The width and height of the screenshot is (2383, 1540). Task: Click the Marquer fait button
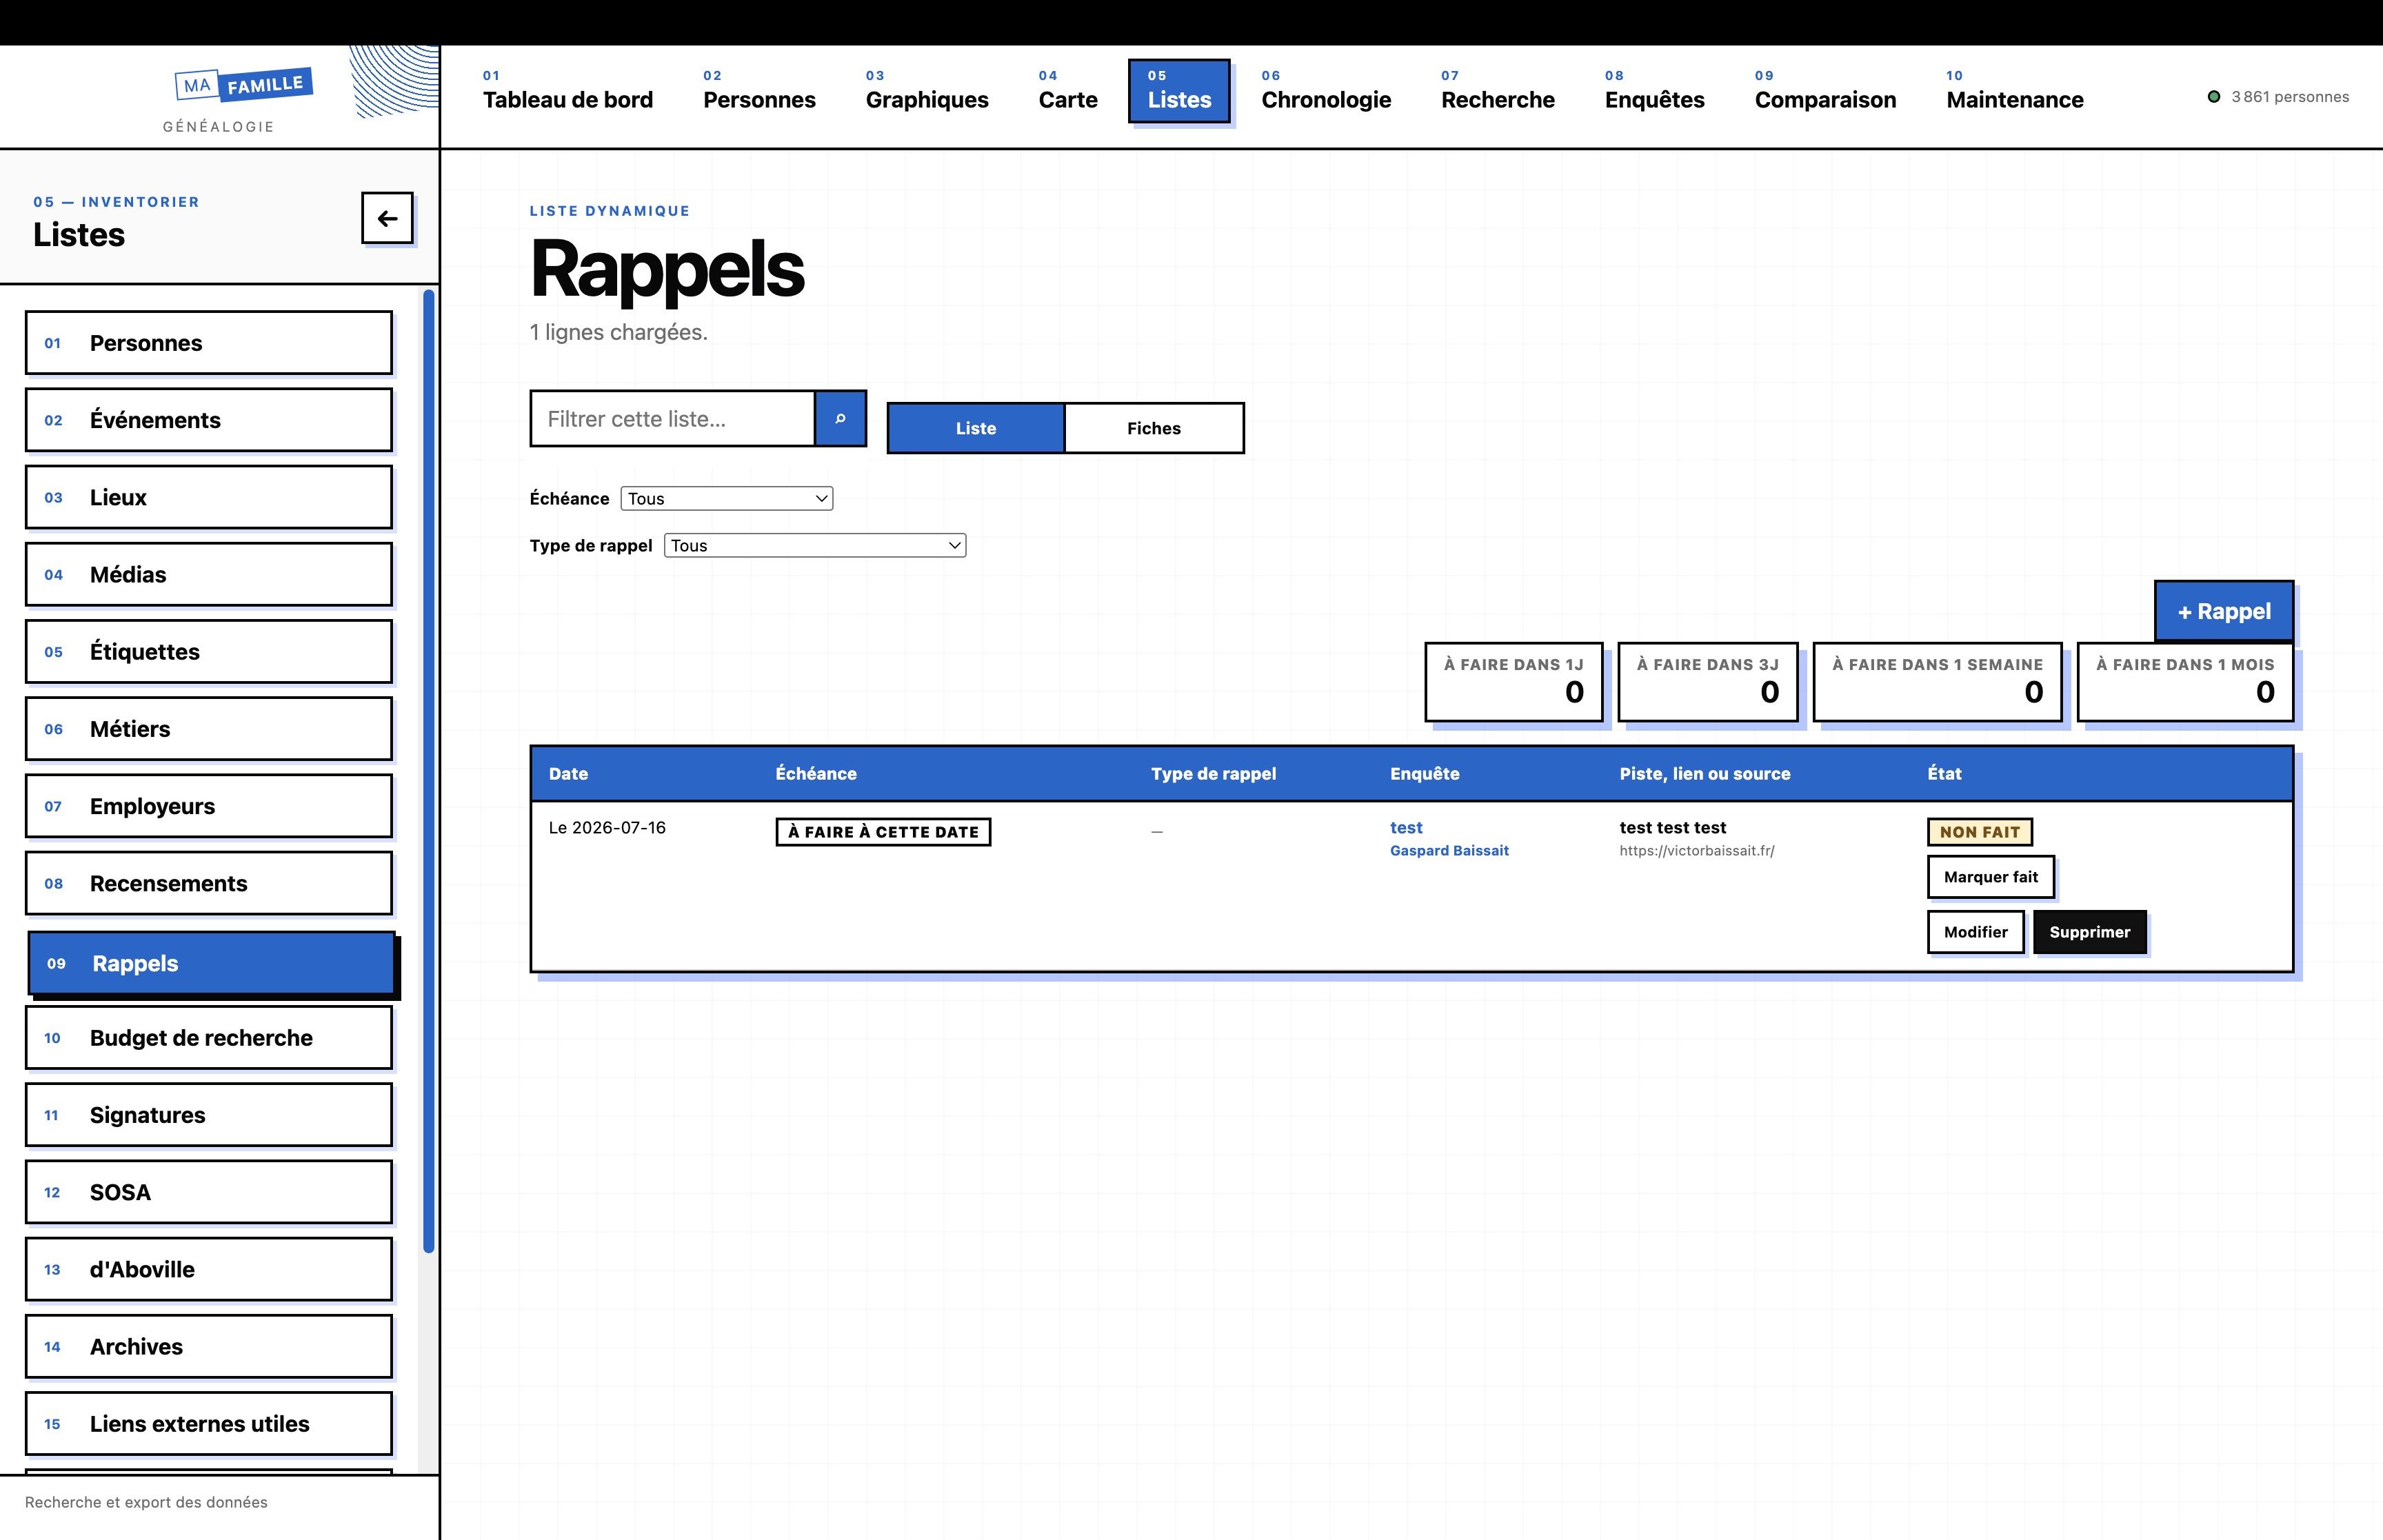[1990, 877]
